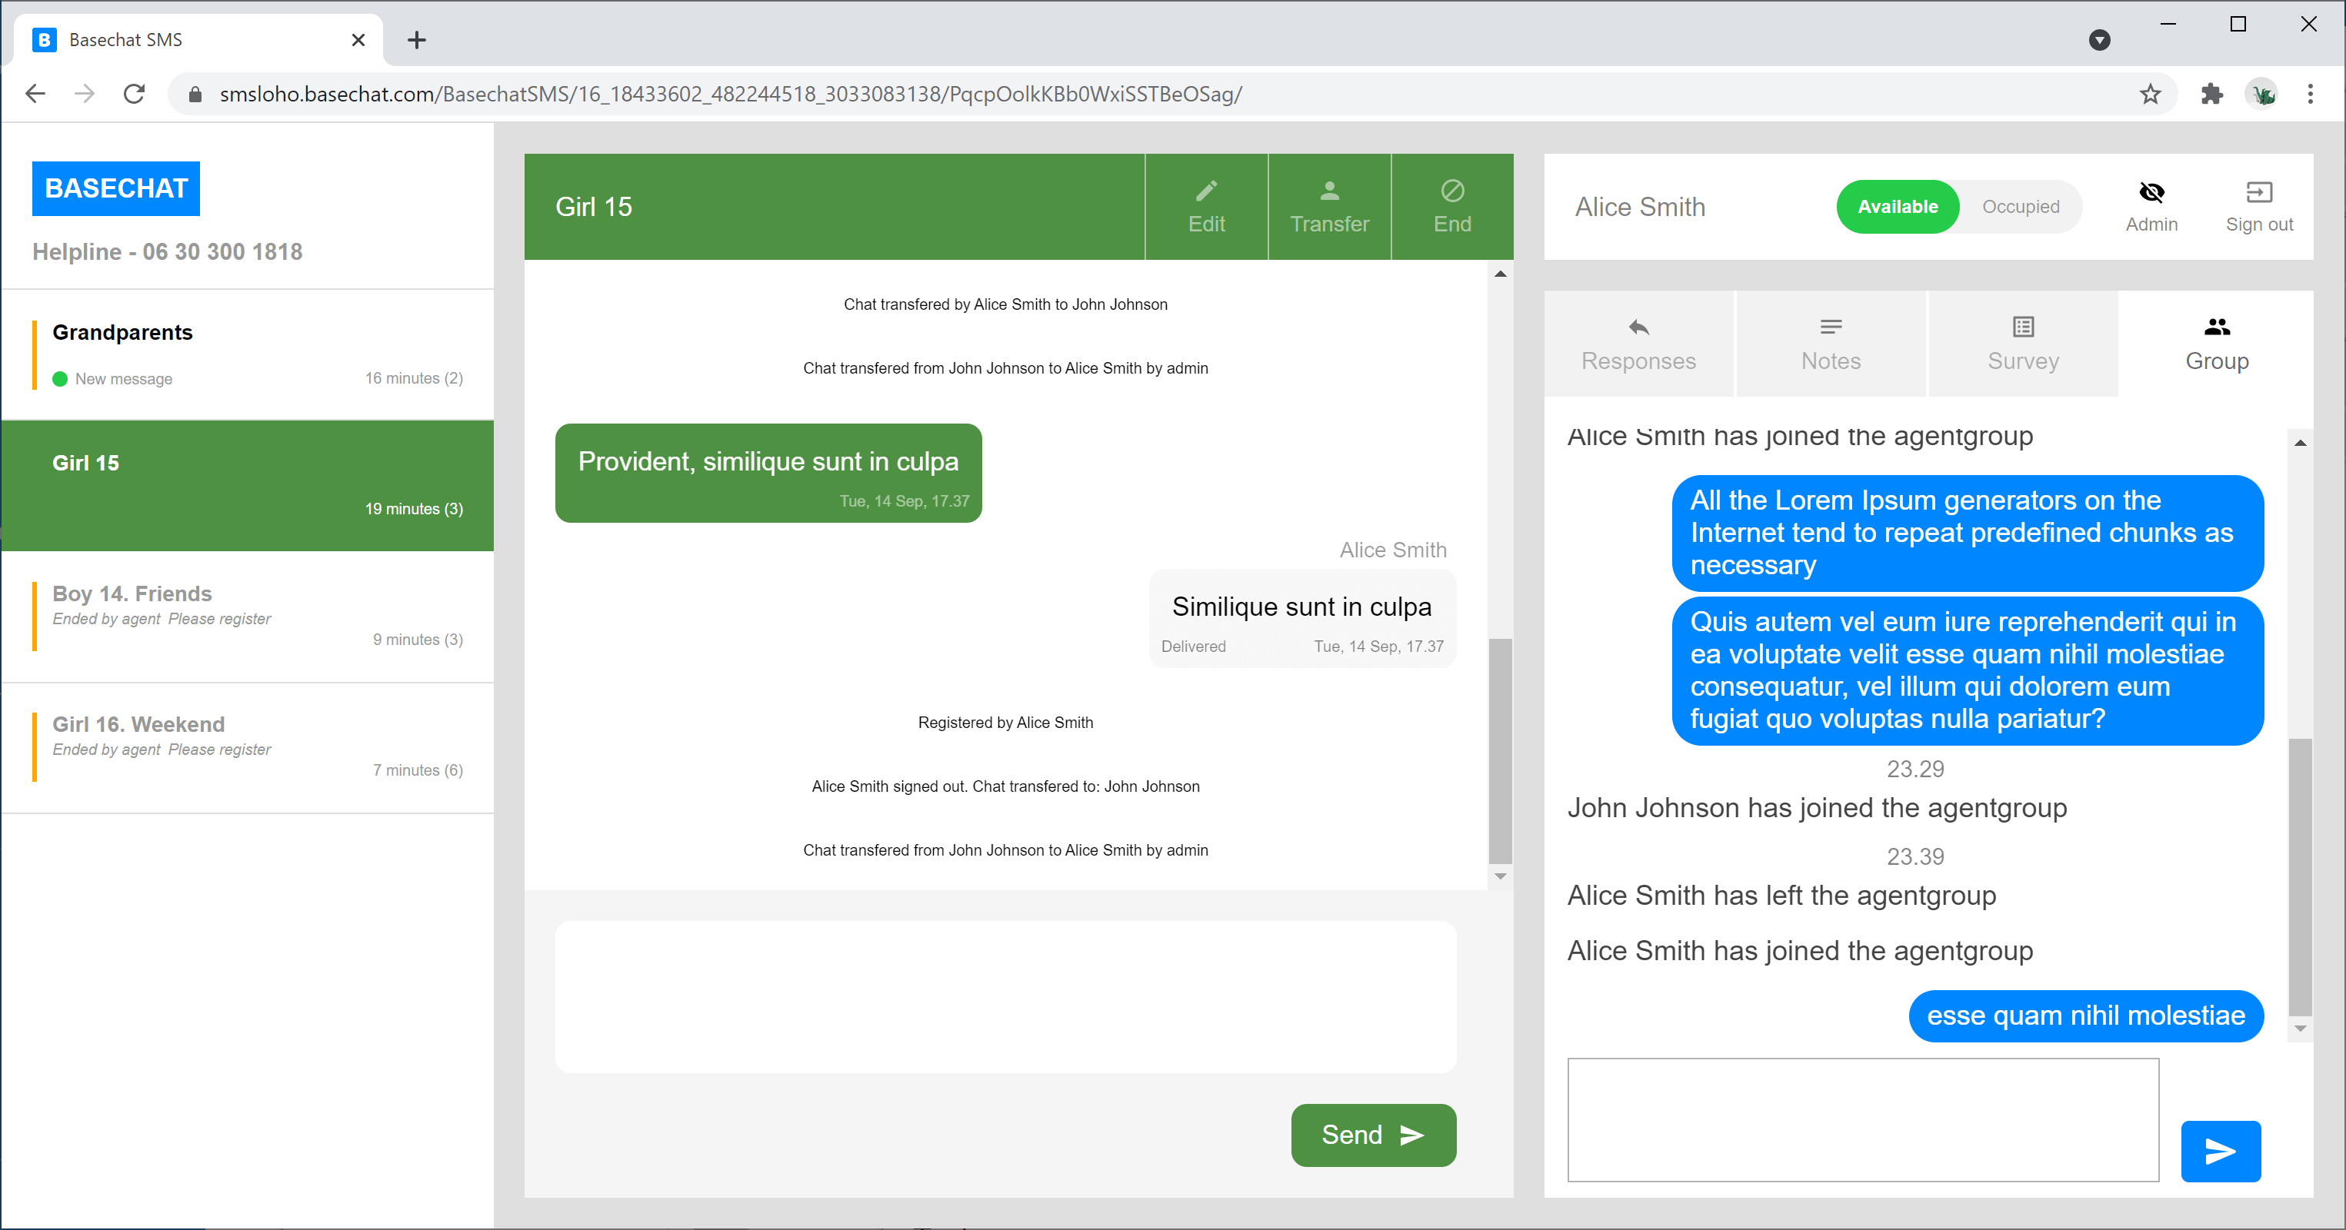The width and height of the screenshot is (2346, 1230).
Task: Open the Survey tab
Action: (x=2023, y=344)
